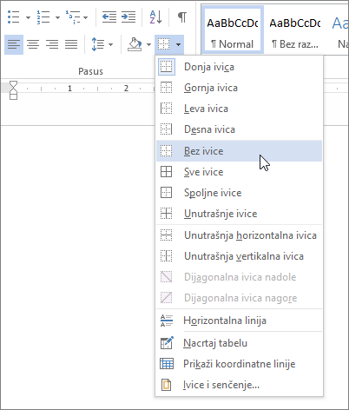Toggle the show paragraph marks button
The height and width of the screenshot is (410, 349).
click(x=182, y=17)
